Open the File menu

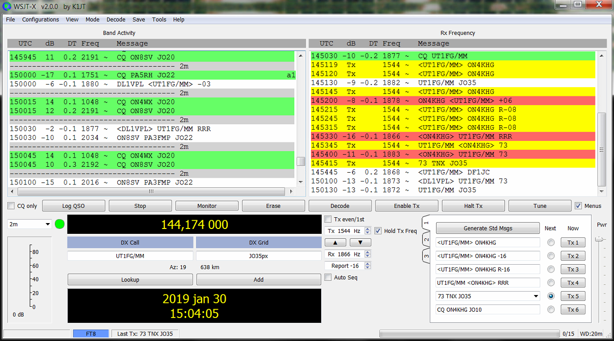coord(10,20)
